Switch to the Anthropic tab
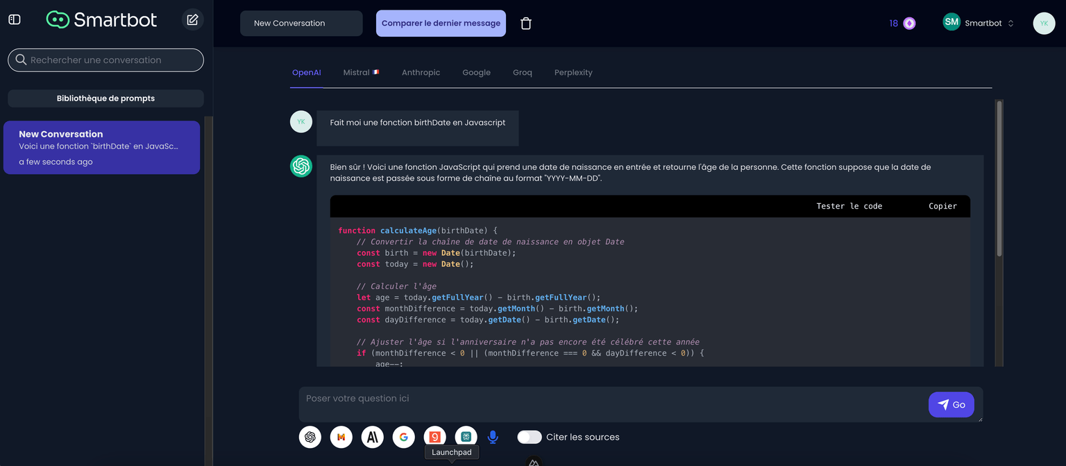The width and height of the screenshot is (1066, 466). [421, 72]
